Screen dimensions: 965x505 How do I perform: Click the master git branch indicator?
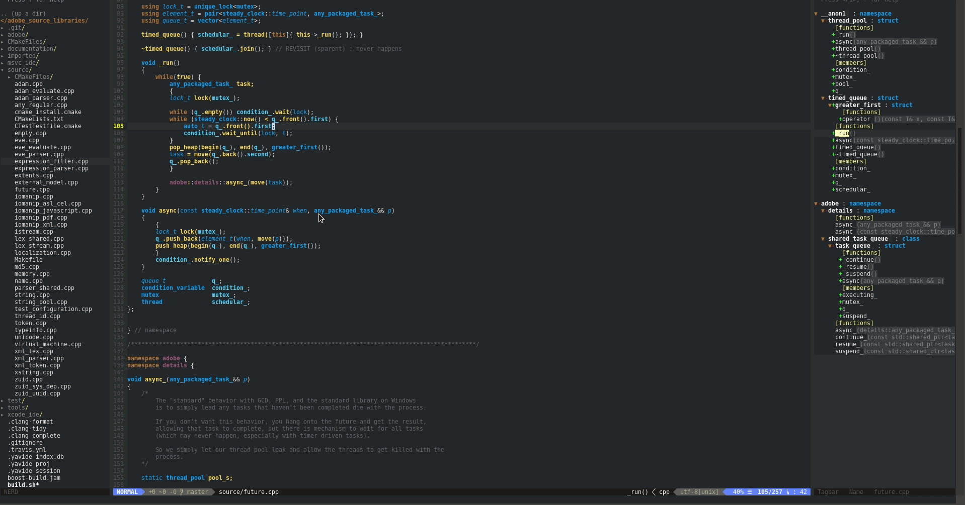197,492
